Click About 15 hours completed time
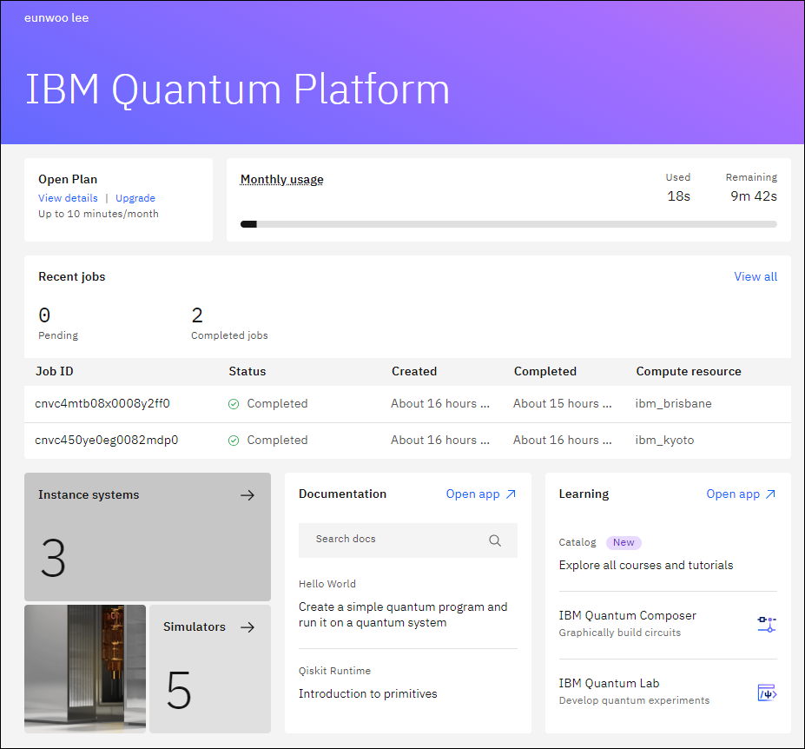This screenshot has height=749, width=805. point(562,404)
